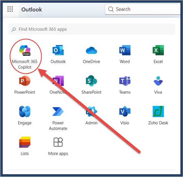Open the Admin center app

click(x=91, y=115)
